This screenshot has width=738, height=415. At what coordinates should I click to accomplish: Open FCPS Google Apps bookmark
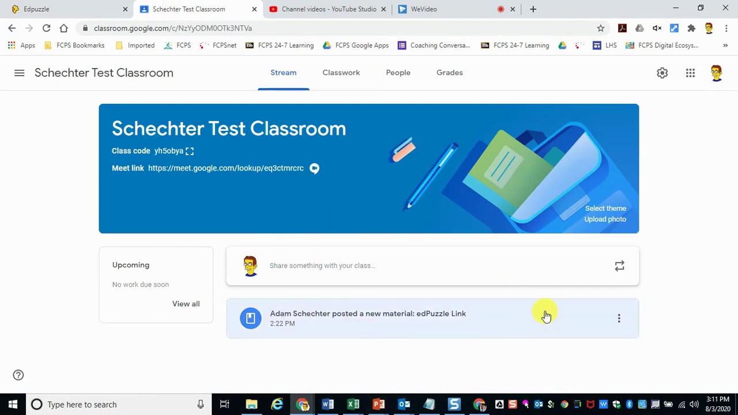coord(355,45)
